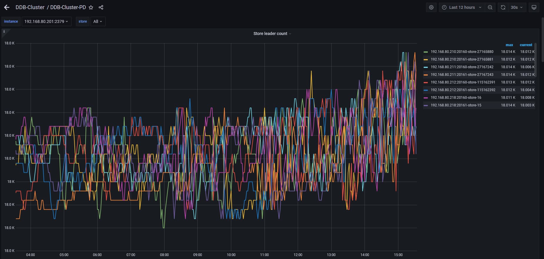Click current value 18.004 K of store-115162392
Image resolution: width=544 pixels, height=259 pixels.
[x=527, y=90]
